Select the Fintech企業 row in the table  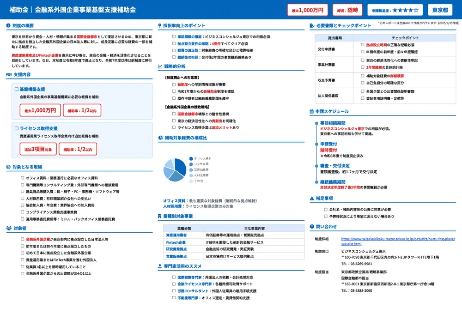[x=176, y=242]
